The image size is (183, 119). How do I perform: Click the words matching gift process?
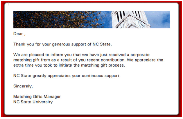pos(102,65)
